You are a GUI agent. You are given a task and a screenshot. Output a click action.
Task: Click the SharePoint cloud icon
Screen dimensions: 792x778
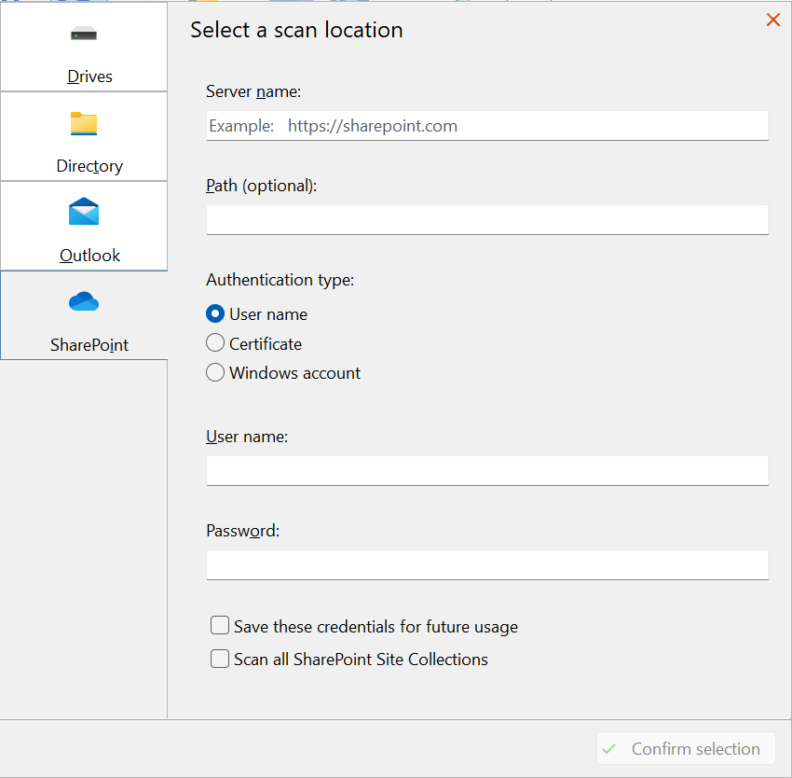pos(83,301)
